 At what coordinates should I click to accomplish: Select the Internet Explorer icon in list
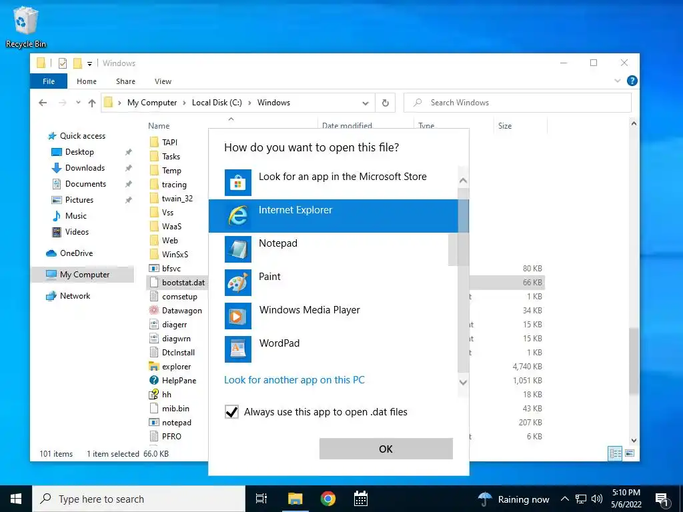pyautogui.click(x=238, y=216)
